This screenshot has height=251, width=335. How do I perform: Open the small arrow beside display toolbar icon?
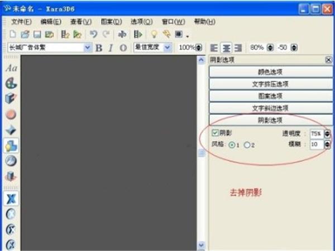click(188, 36)
